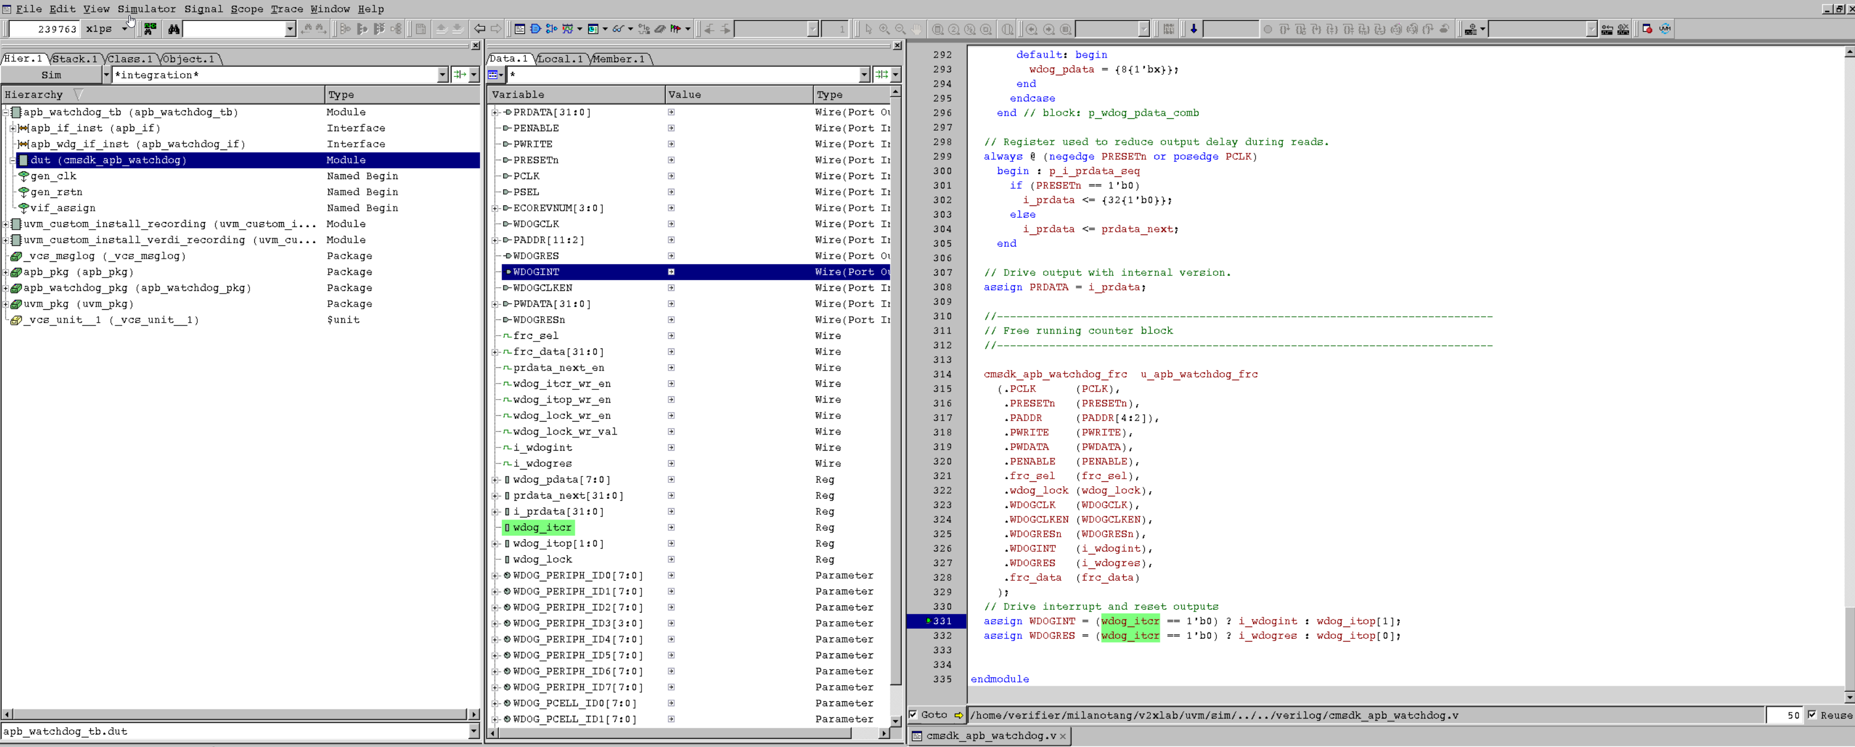The height and width of the screenshot is (747, 1855).
Task: Click the Hierarchy column filter funnel icon
Action: click(x=79, y=94)
